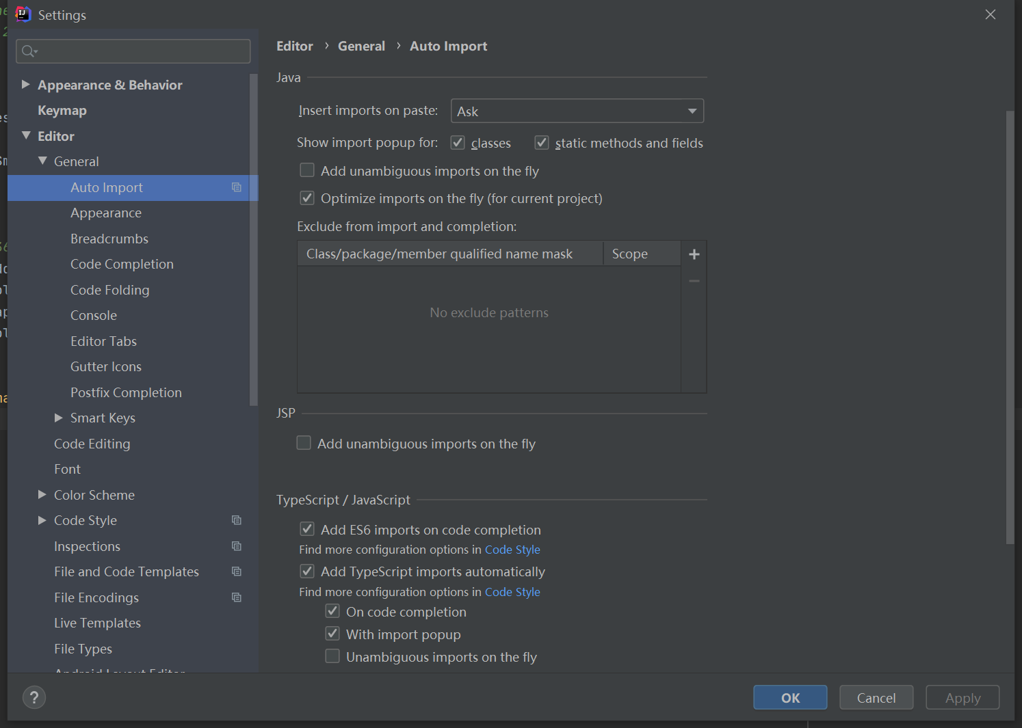Open Inspections settings page

point(87,546)
